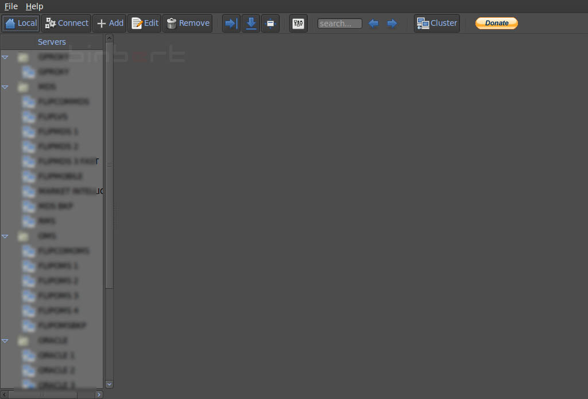Select the Local toolbar button

(x=21, y=23)
